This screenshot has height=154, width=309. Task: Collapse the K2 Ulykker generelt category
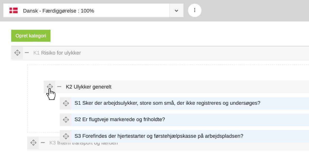(x=59, y=87)
